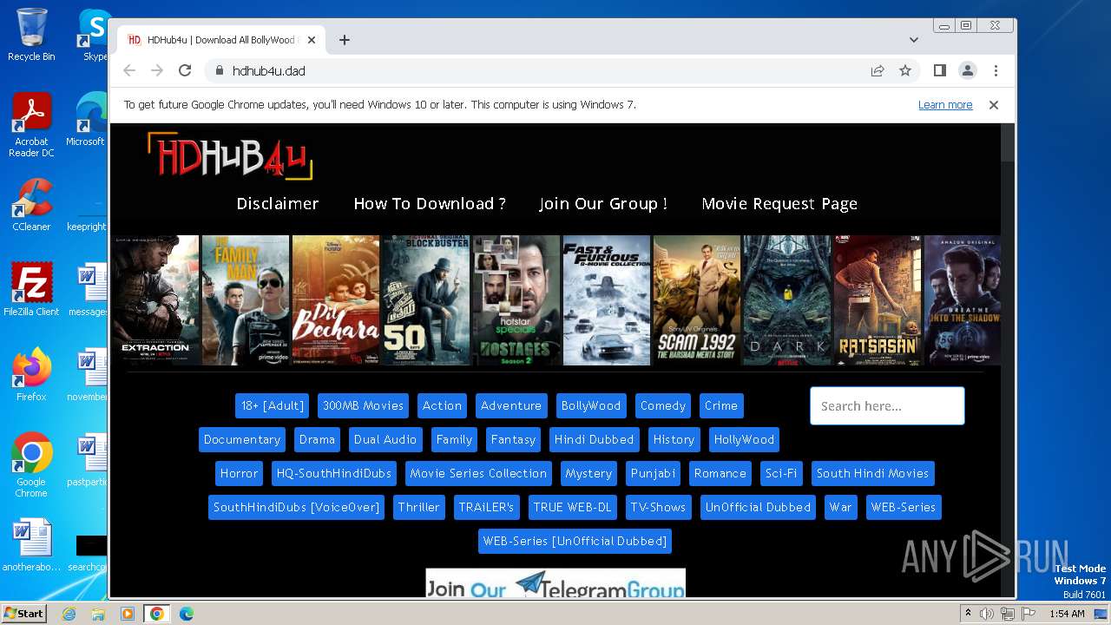
Task: Select the WEB-Series category
Action: click(904, 507)
